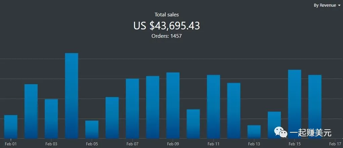The width and height of the screenshot is (343, 148).
Task: Select the shortest bar at Feb 13
Action: click(254, 132)
